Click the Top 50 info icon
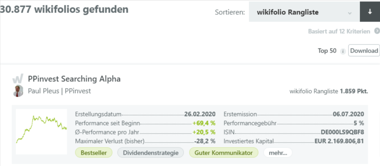This screenshot has height=166, width=380. pyautogui.click(x=343, y=51)
